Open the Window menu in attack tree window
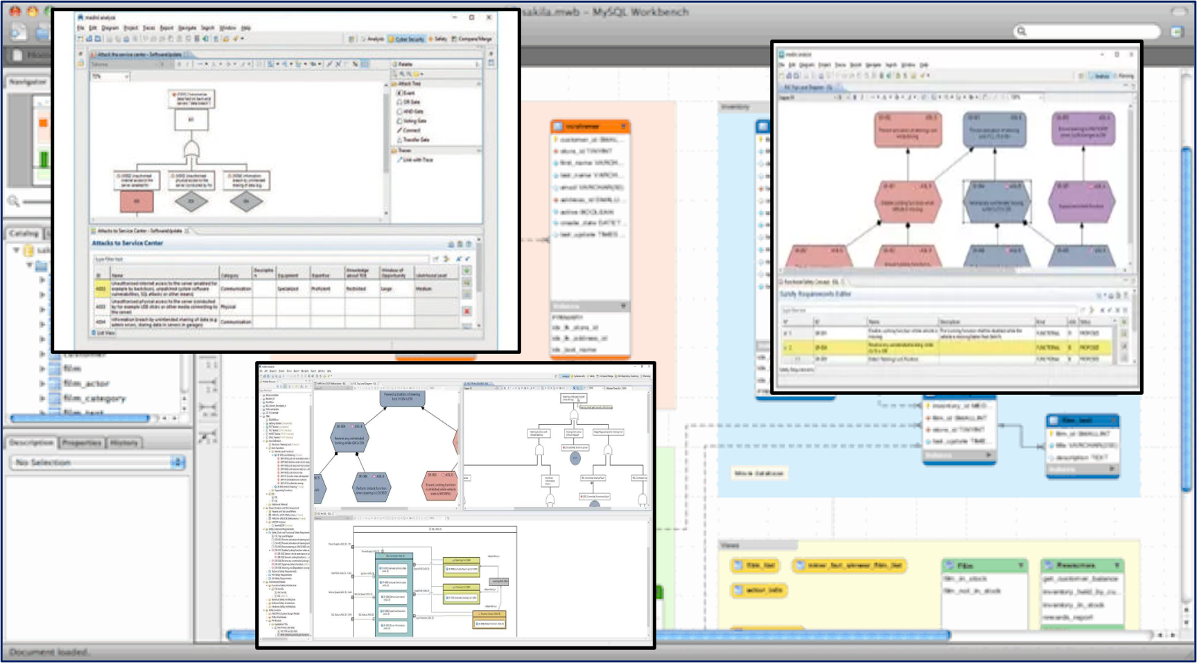 [227, 28]
